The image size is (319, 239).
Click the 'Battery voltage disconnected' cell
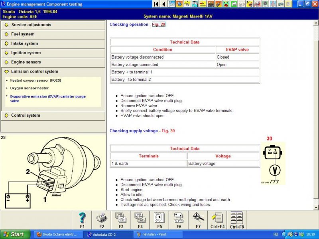tap(163, 57)
